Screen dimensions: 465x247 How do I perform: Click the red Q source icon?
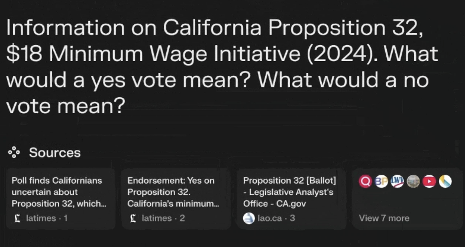(366, 181)
